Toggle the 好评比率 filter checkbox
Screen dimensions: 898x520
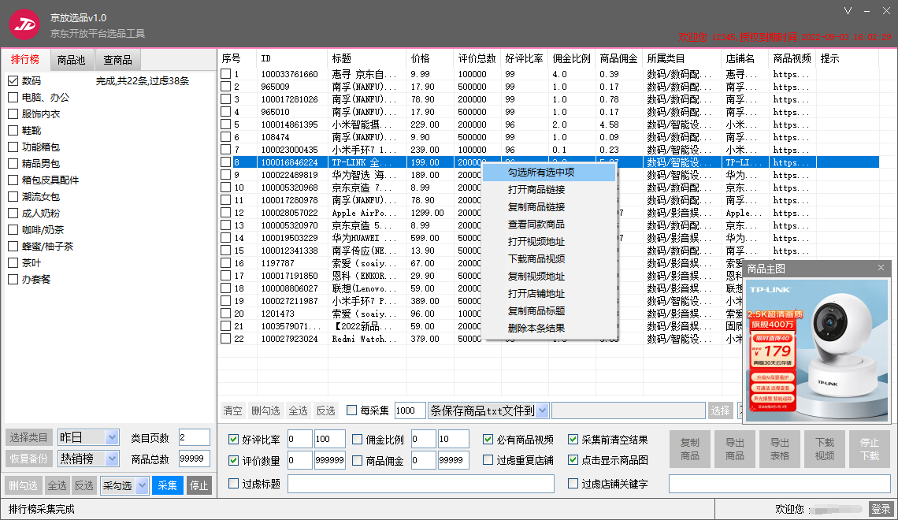pyautogui.click(x=233, y=440)
